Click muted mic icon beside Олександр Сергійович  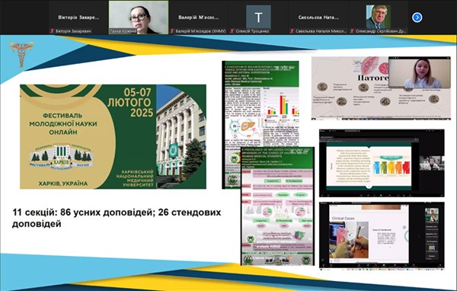[352, 31]
